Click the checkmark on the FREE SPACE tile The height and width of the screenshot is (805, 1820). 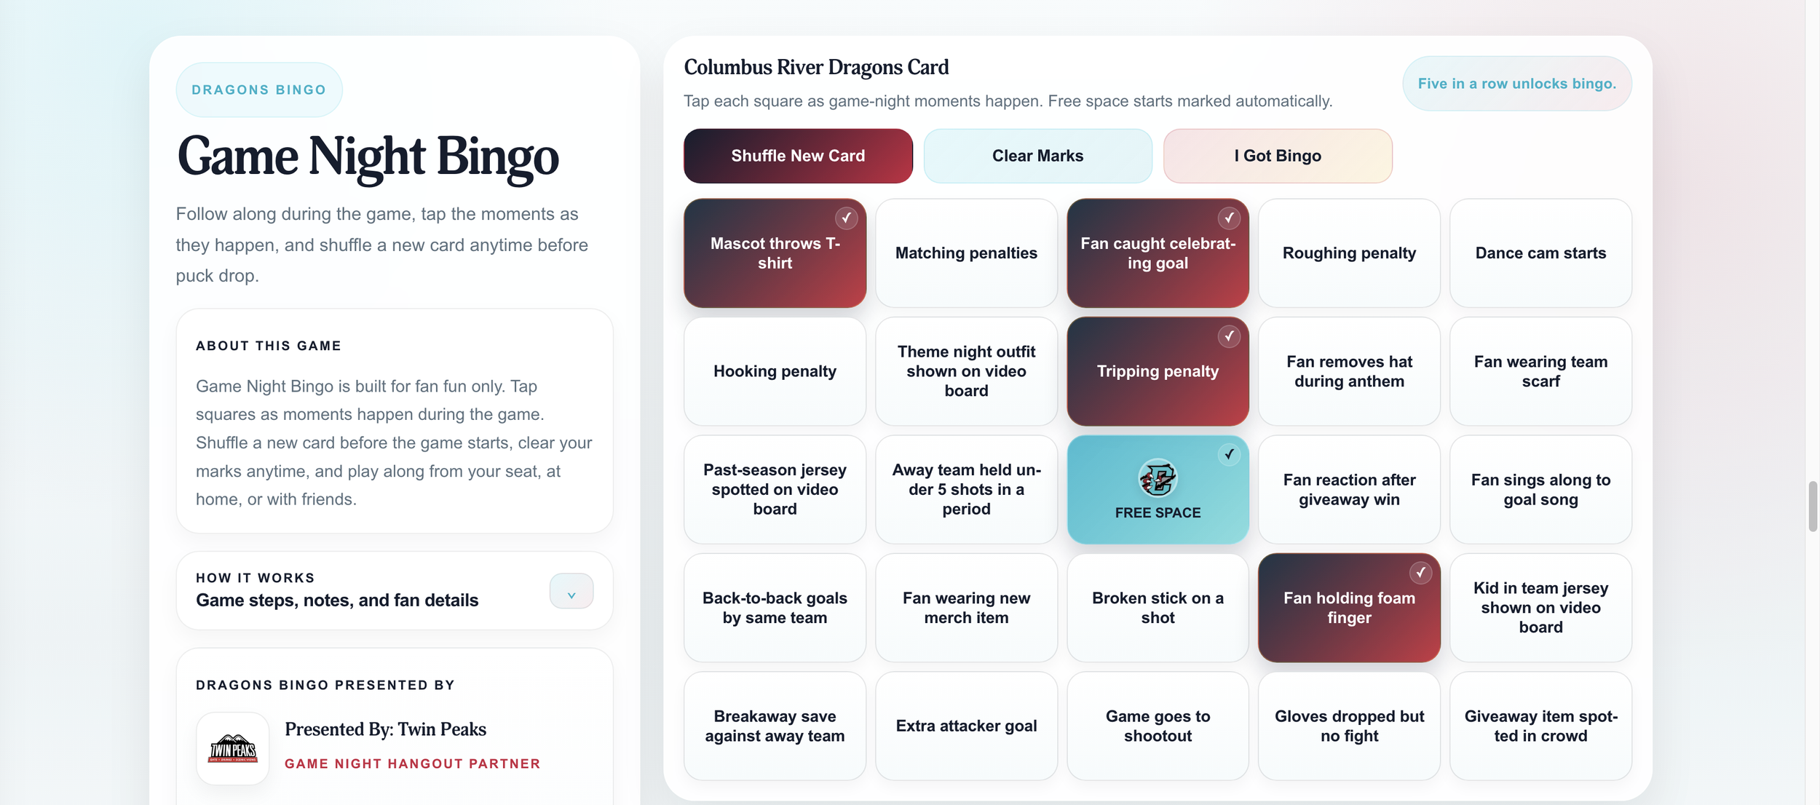(x=1229, y=454)
